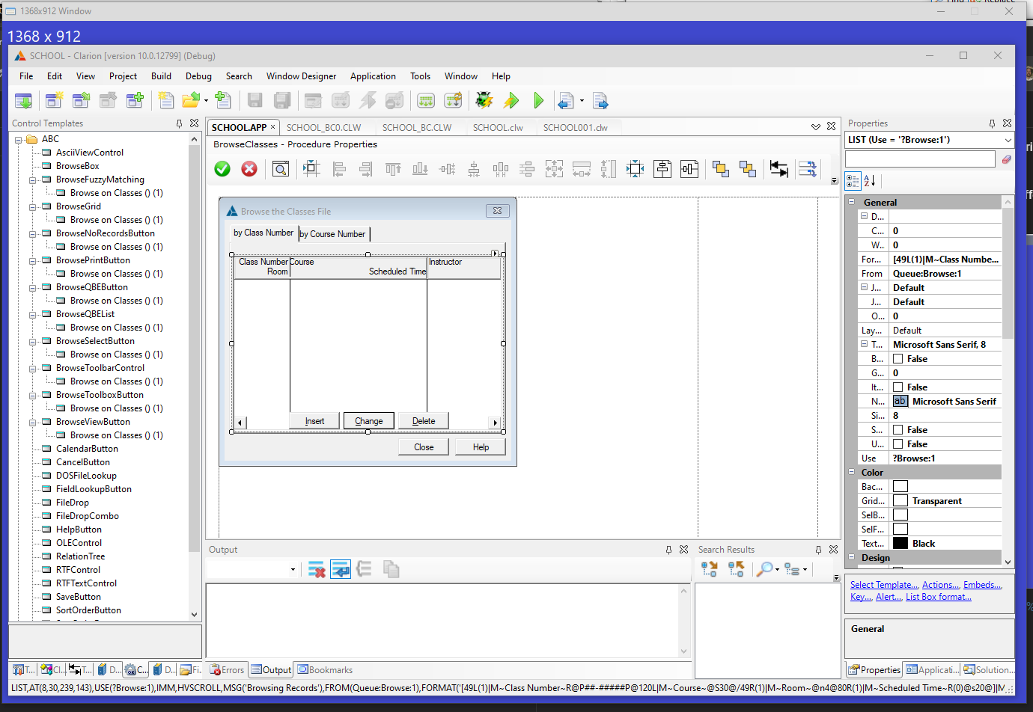1033x712 pixels.
Task: Open the Window Designer menu
Action: pos(301,76)
